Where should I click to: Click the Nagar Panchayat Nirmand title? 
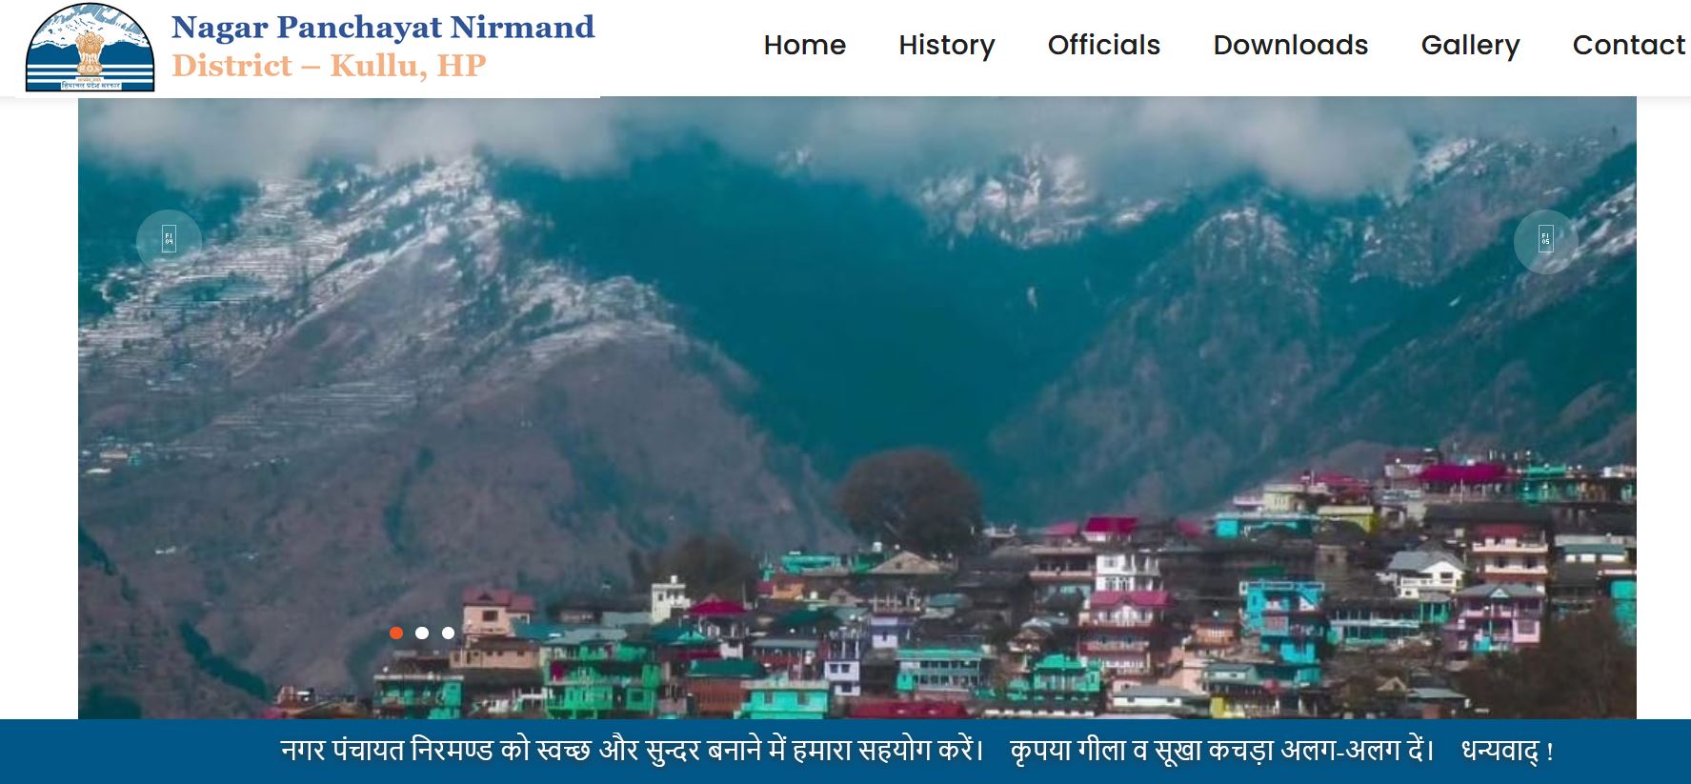click(383, 28)
